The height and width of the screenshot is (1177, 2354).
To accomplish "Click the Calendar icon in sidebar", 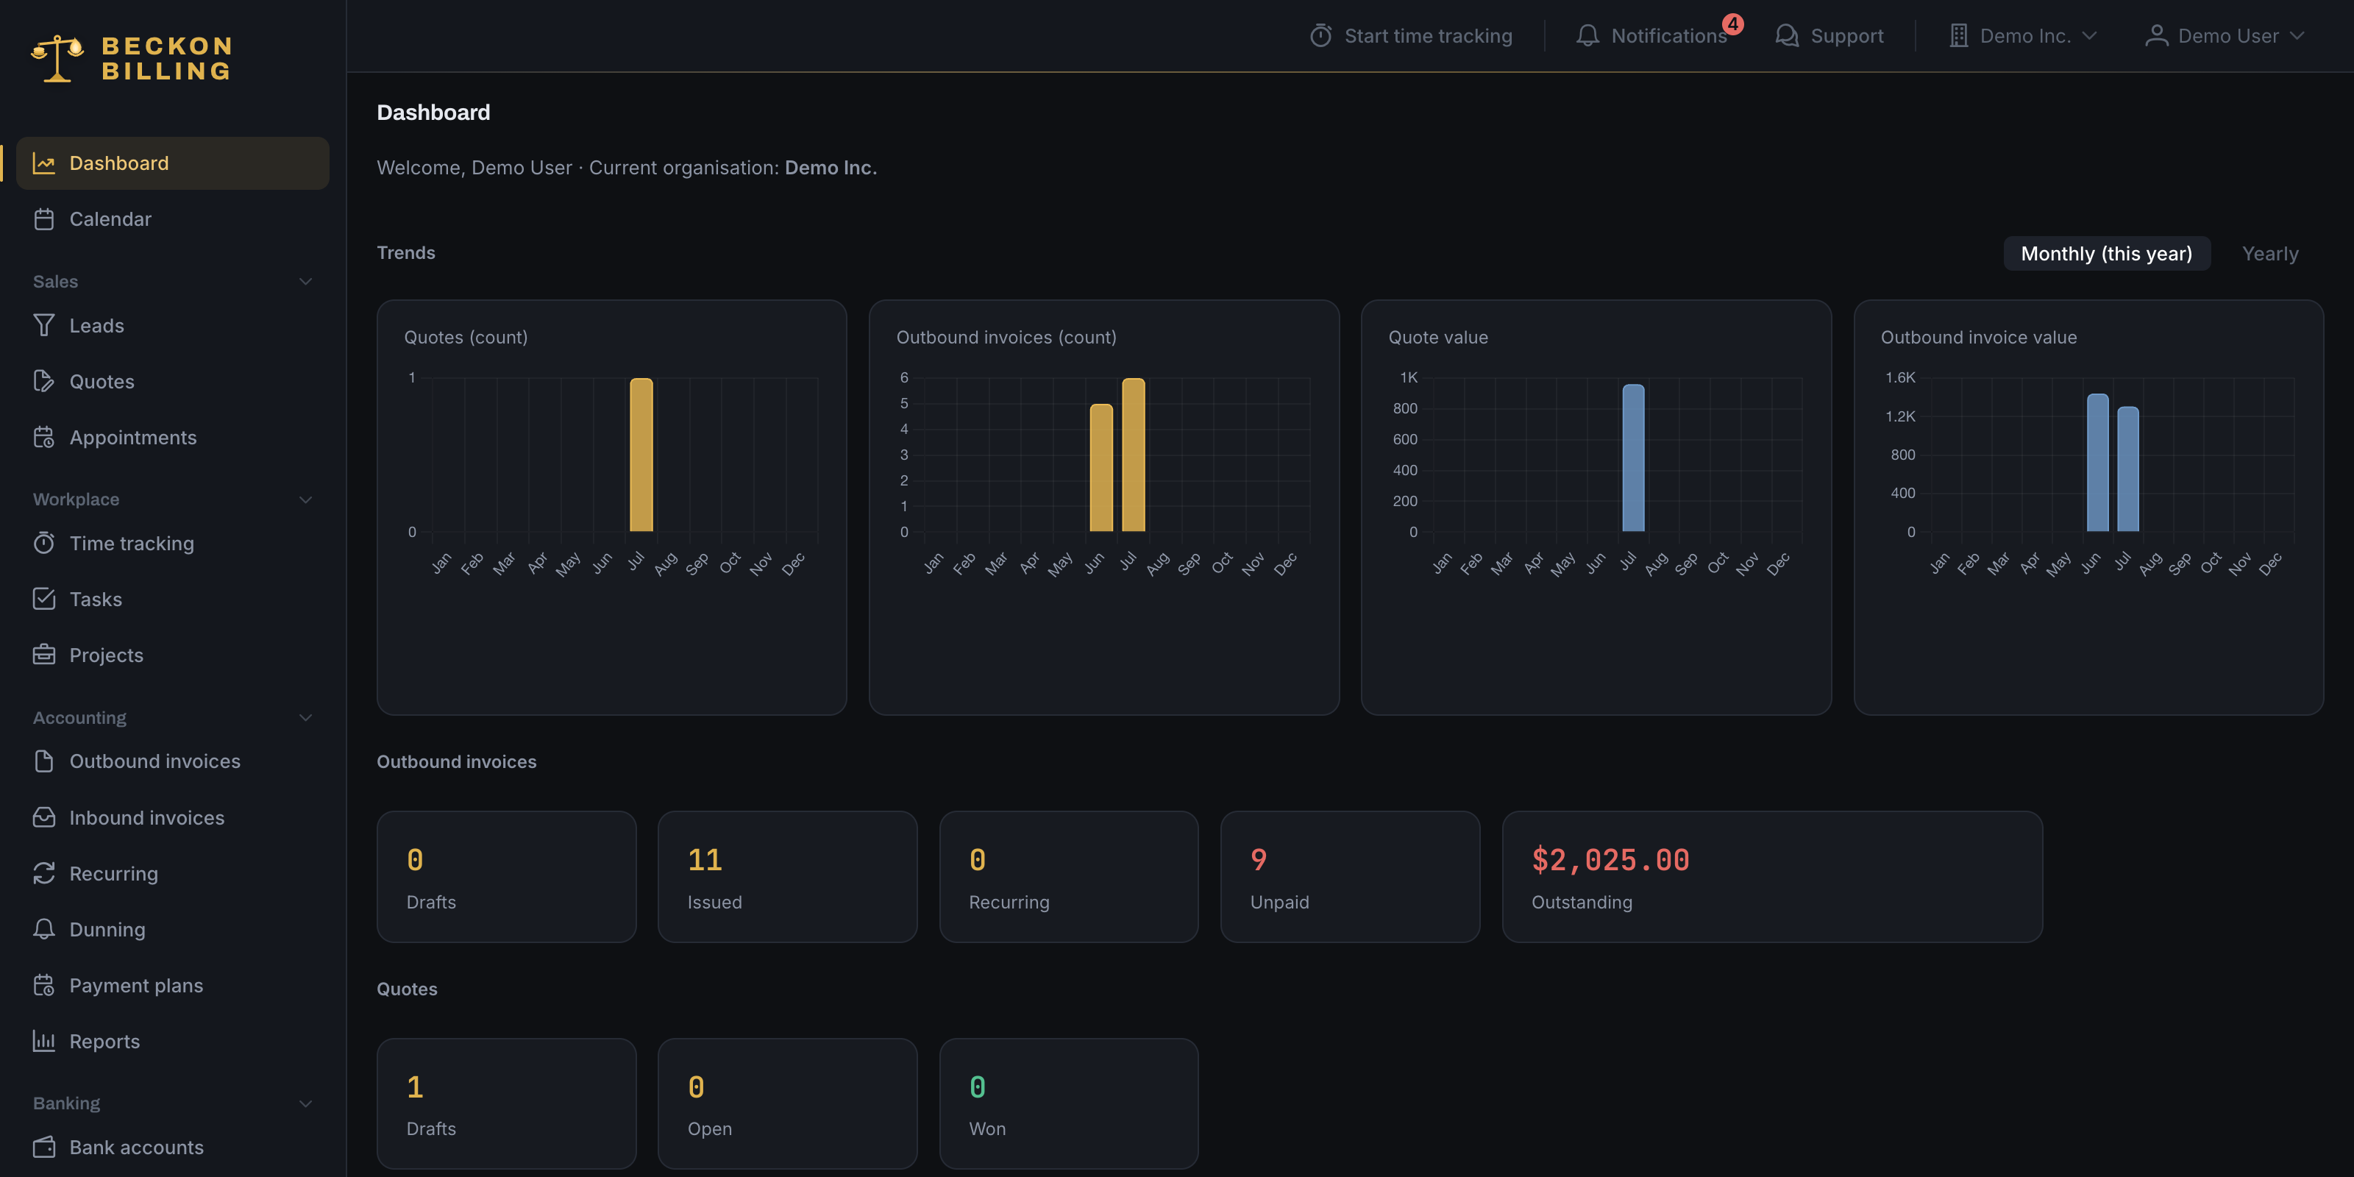I will 44,219.
